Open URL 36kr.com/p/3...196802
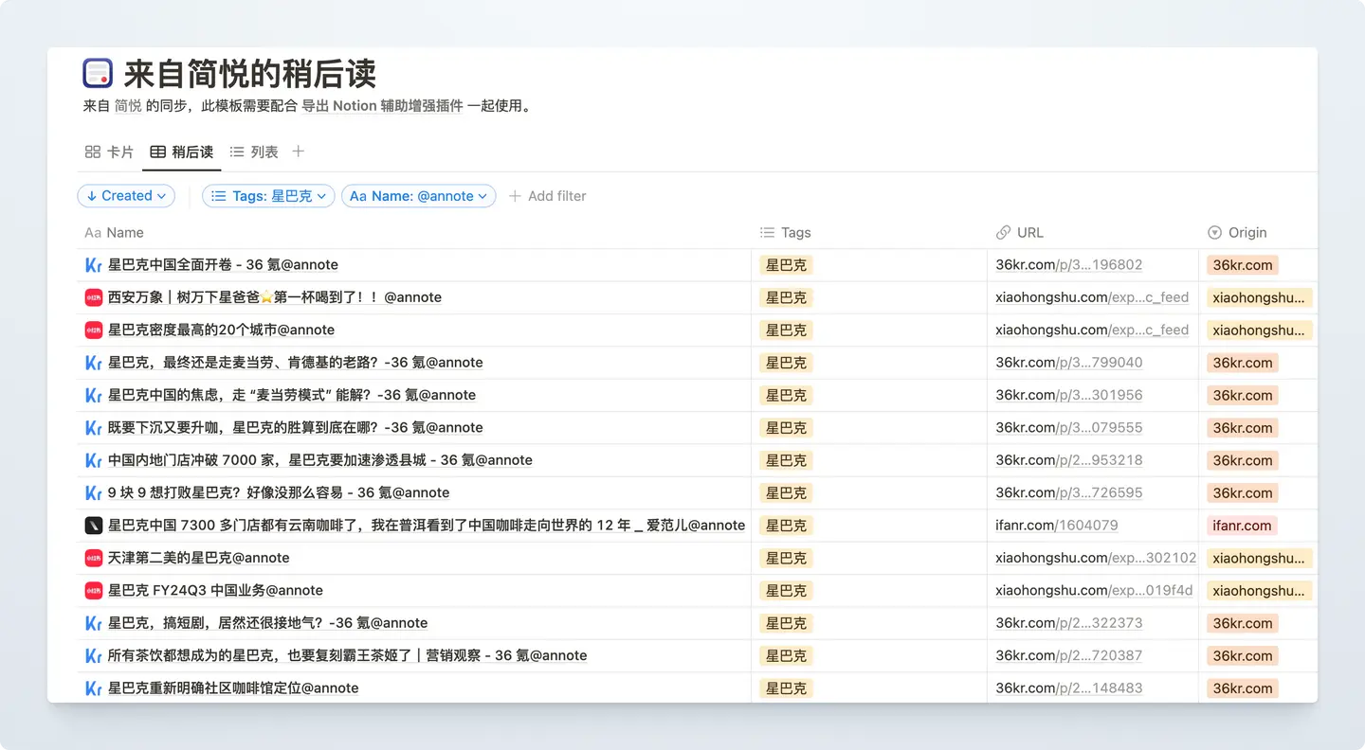This screenshot has height=750, width=1365. click(1068, 265)
